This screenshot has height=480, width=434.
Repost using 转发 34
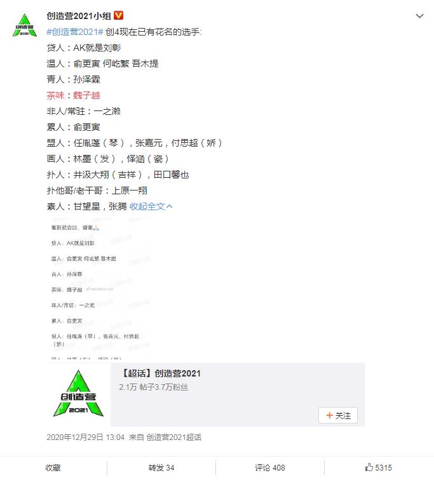[x=161, y=468]
